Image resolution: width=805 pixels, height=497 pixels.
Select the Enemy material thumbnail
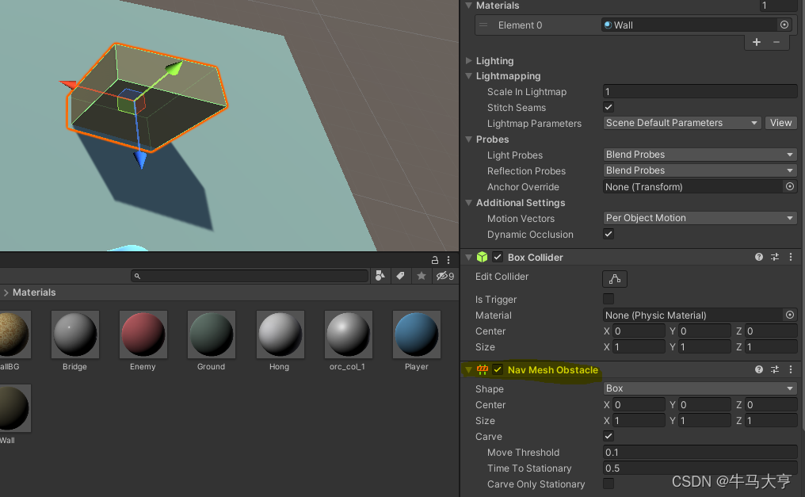(143, 335)
